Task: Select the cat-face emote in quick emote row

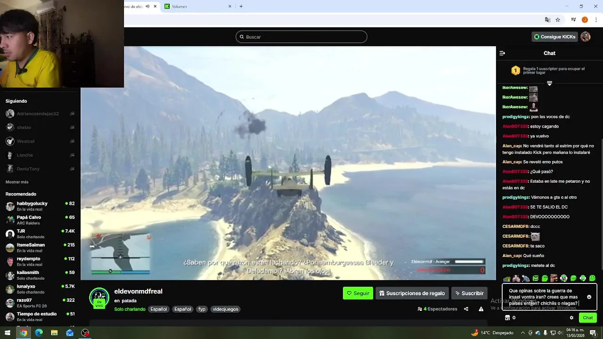Action: [x=516, y=278]
